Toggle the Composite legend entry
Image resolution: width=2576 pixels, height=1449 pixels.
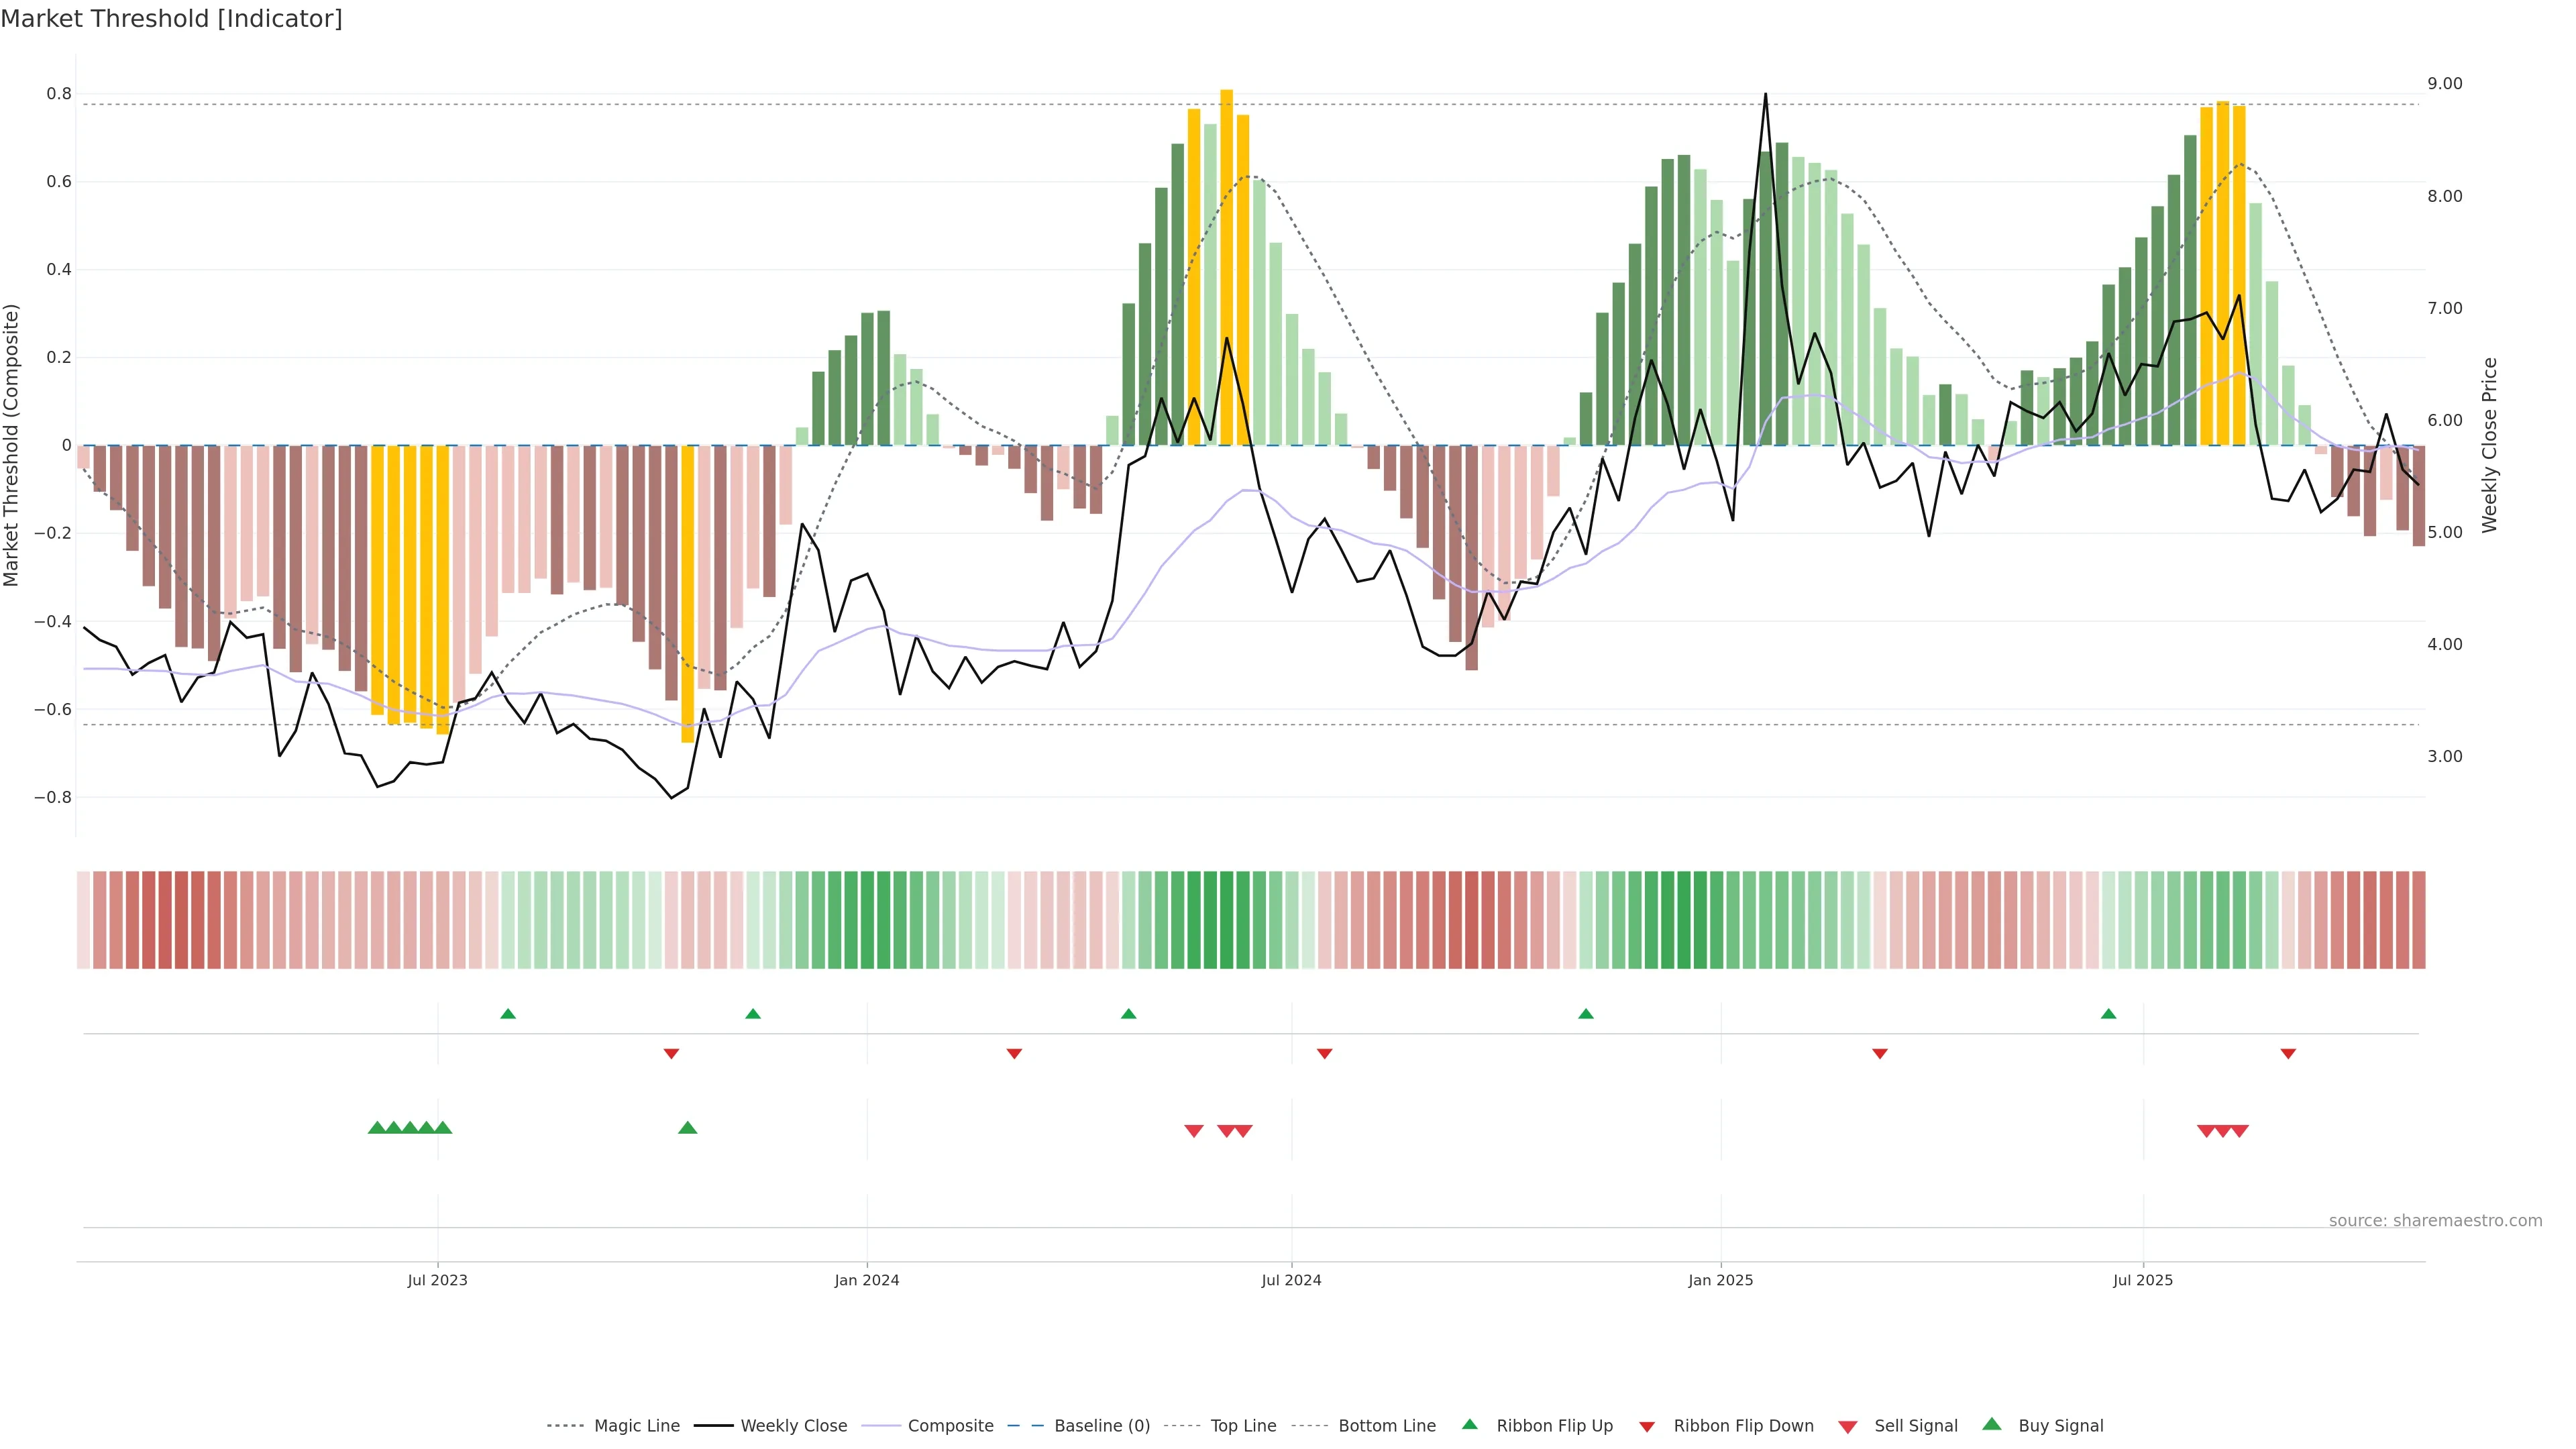pyautogui.click(x=950, y=1426)
